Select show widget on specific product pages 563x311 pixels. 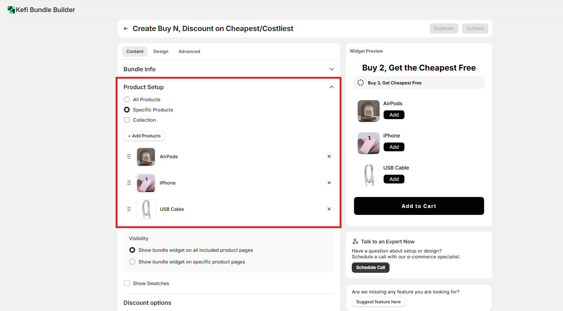[x=132, y=262]
